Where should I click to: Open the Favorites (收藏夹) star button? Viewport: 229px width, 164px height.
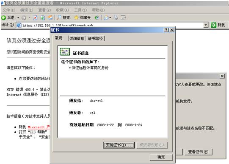[83, 18]
